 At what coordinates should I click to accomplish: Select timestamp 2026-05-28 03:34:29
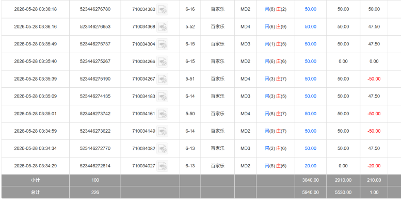pos(35,166)
